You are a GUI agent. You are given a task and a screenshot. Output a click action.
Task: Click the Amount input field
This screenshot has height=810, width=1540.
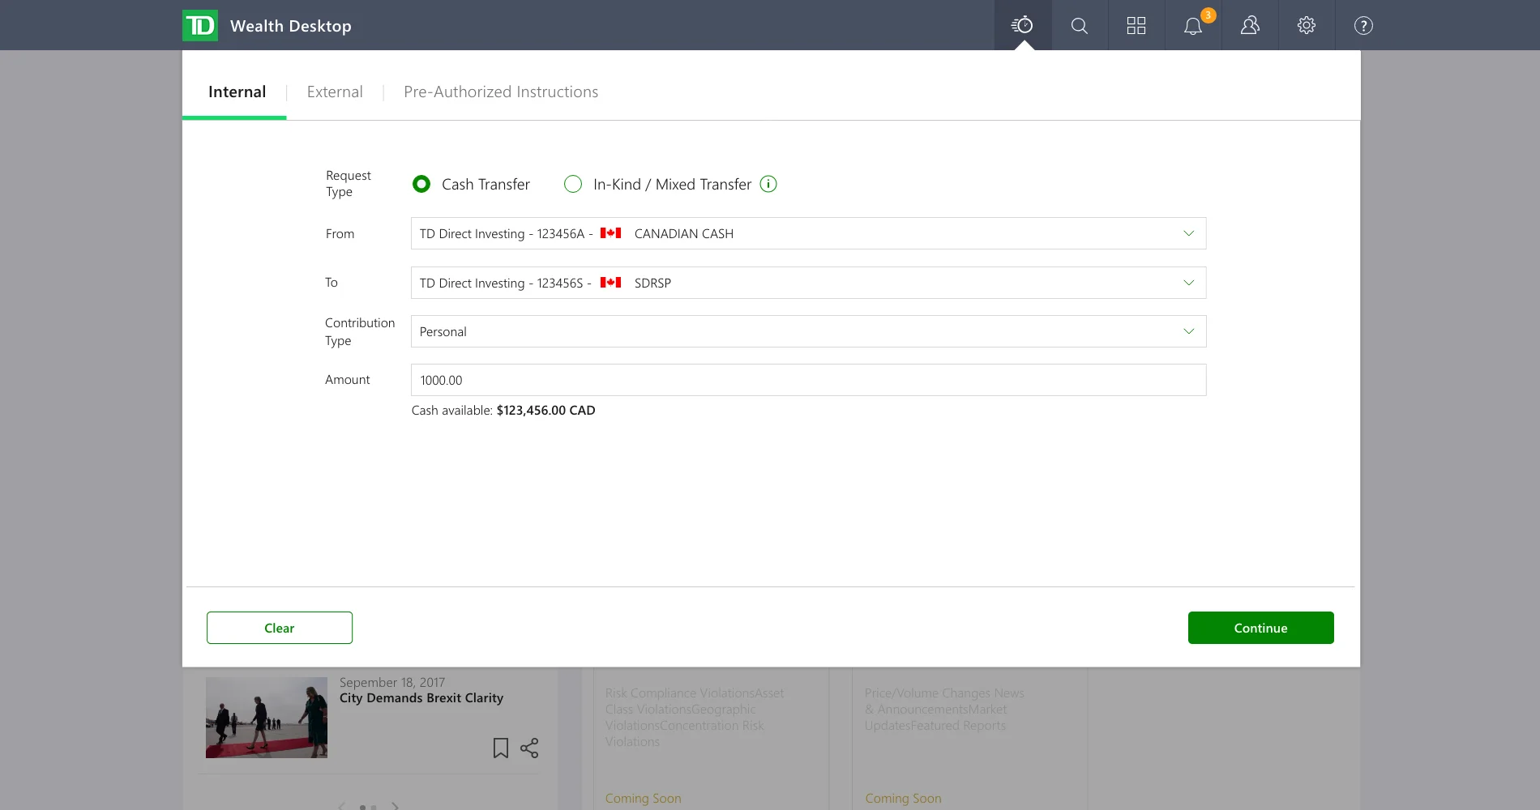808,380
